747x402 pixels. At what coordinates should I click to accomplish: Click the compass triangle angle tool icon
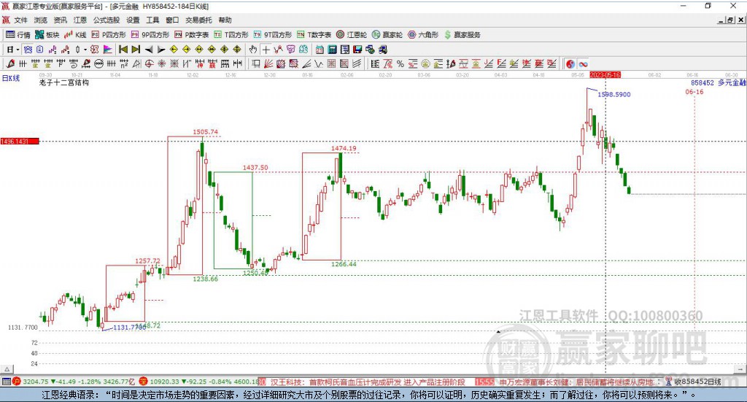point(136,63)
